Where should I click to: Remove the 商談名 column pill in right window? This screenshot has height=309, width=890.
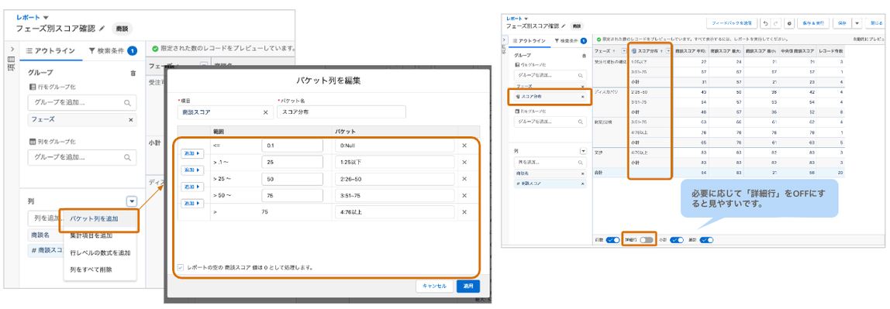click(x=582, y=173)
